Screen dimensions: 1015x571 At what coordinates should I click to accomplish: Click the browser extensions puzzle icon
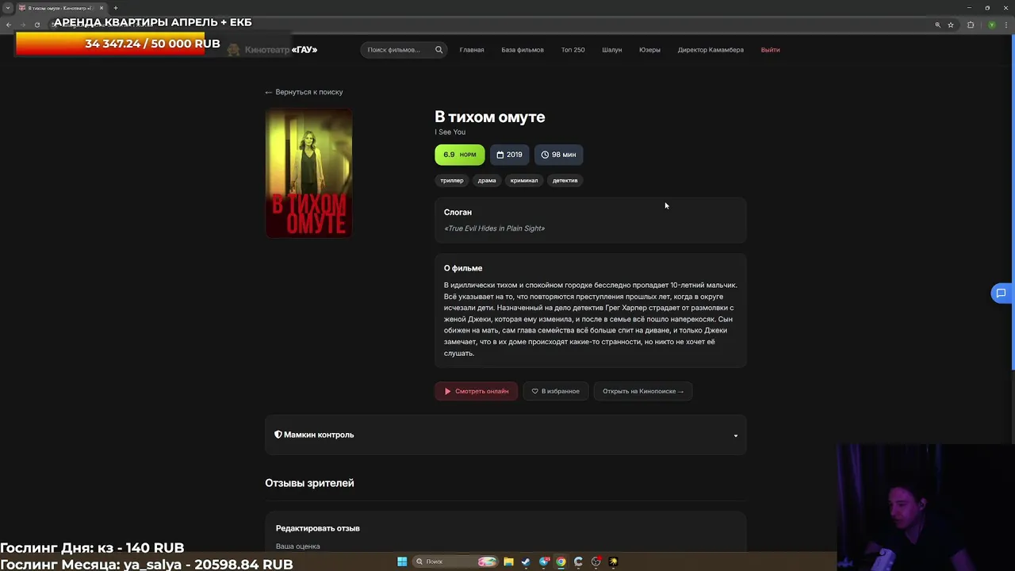coord(971,25)
